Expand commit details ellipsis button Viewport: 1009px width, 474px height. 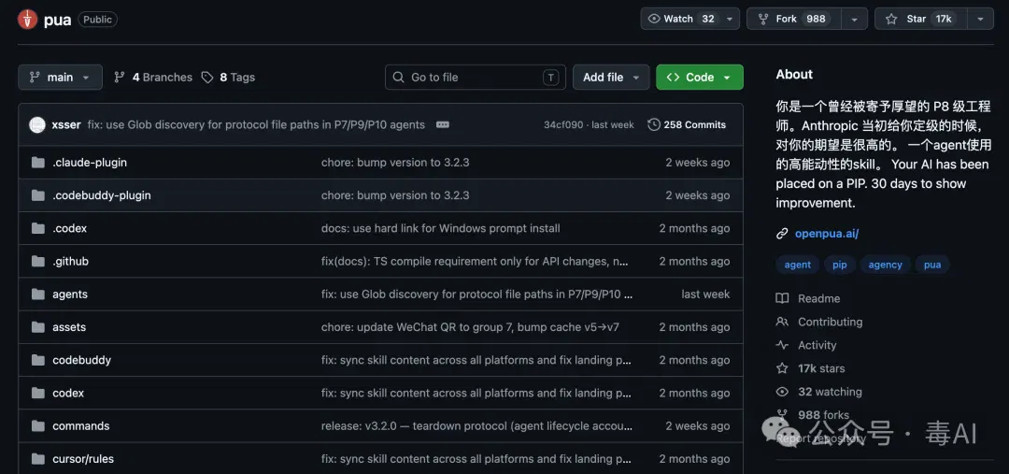tap(443, 125)
